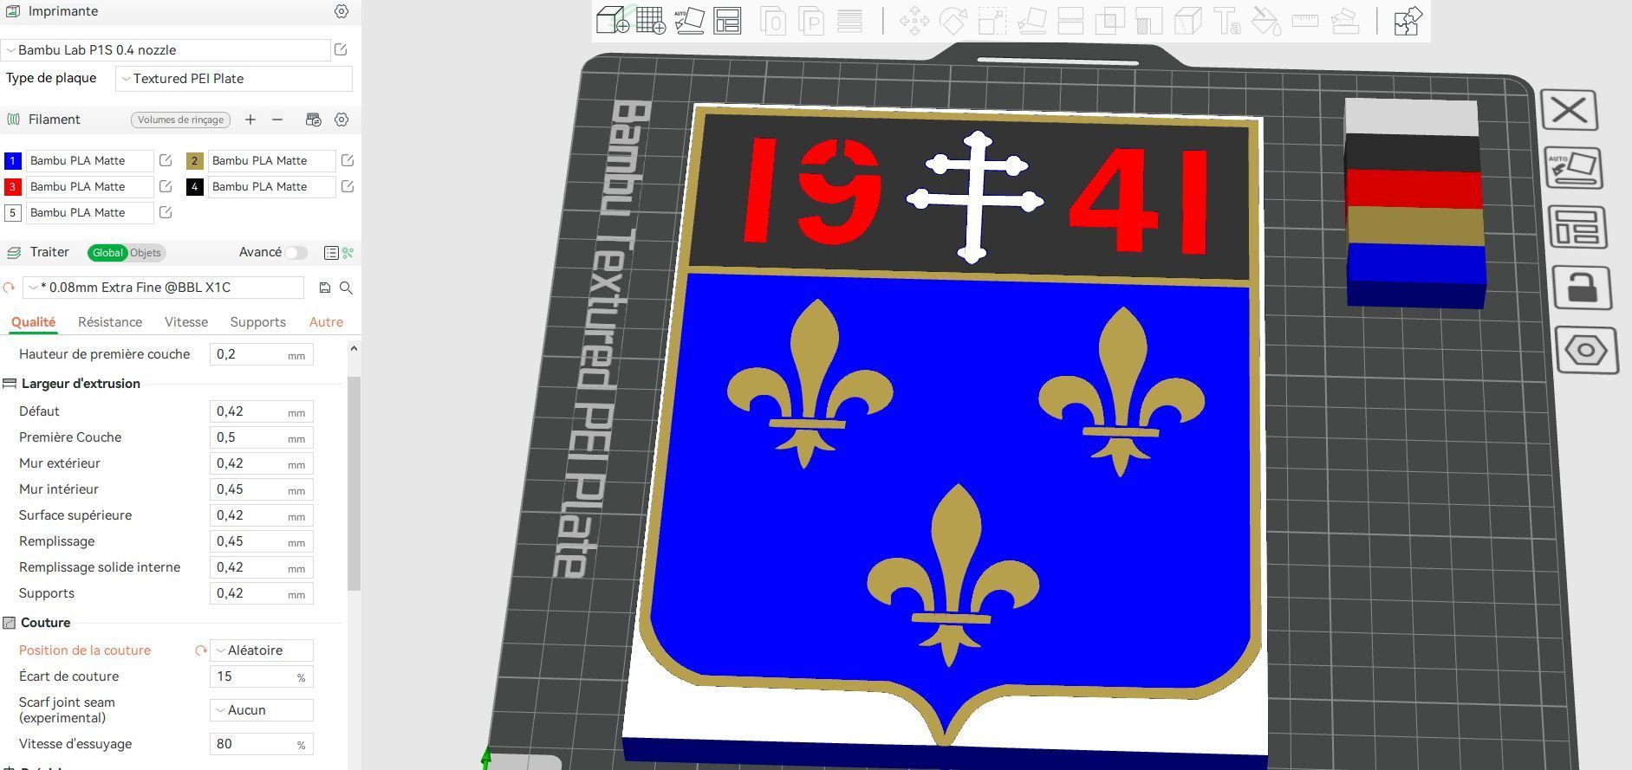Switch to the Autre tab
Image resolution: width=1632 pixels, height=770 pixels.
[326, 322]
